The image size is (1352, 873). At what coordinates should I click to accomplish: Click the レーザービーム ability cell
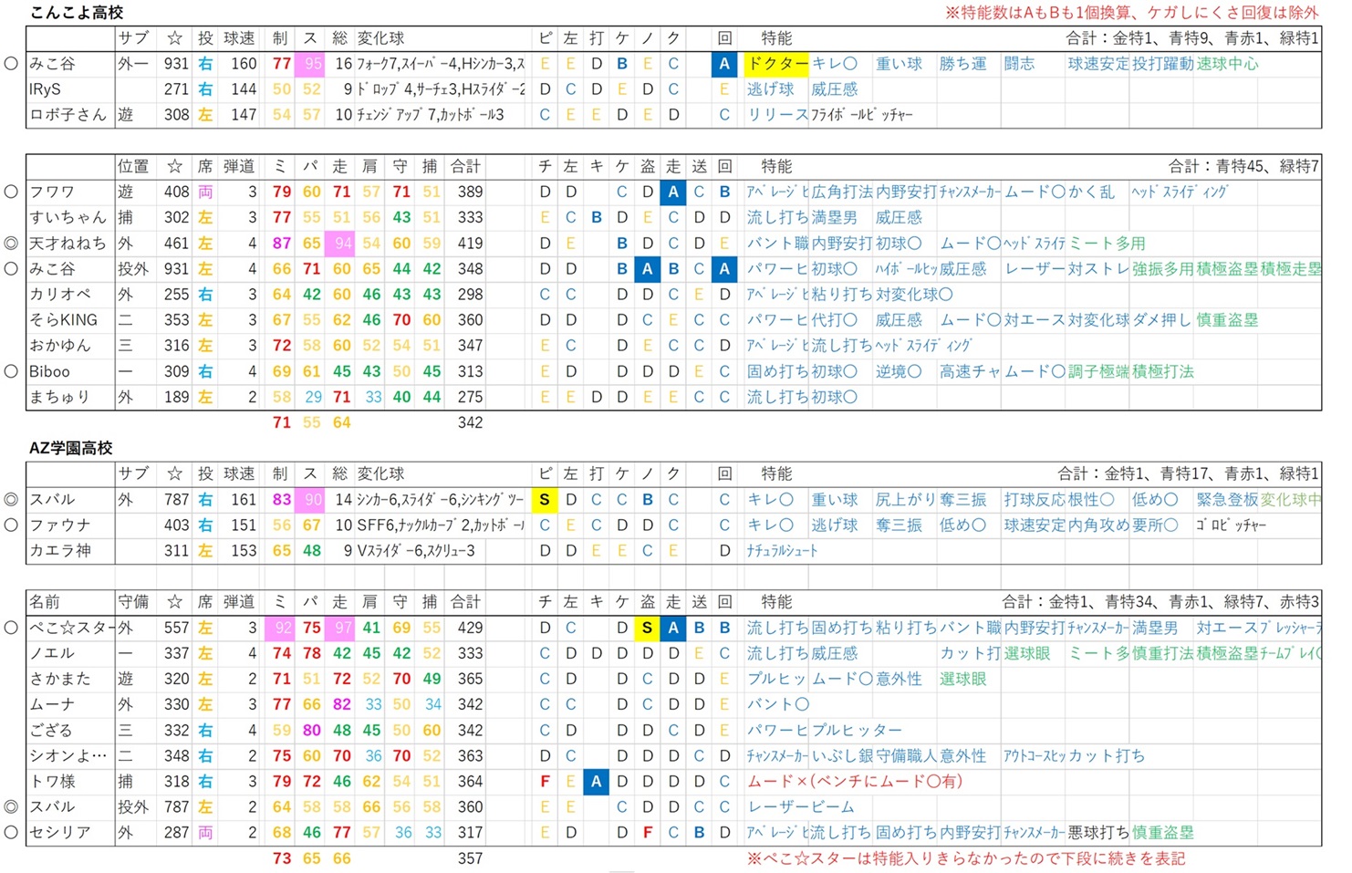[x=800, y=806]
